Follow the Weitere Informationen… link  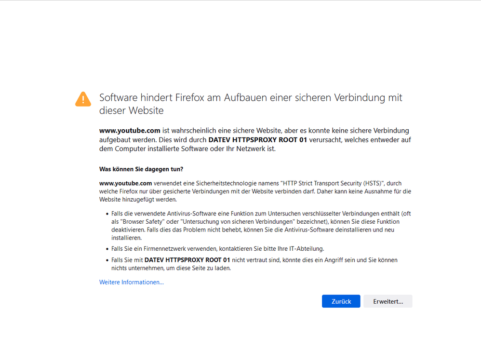pos(132,282)
